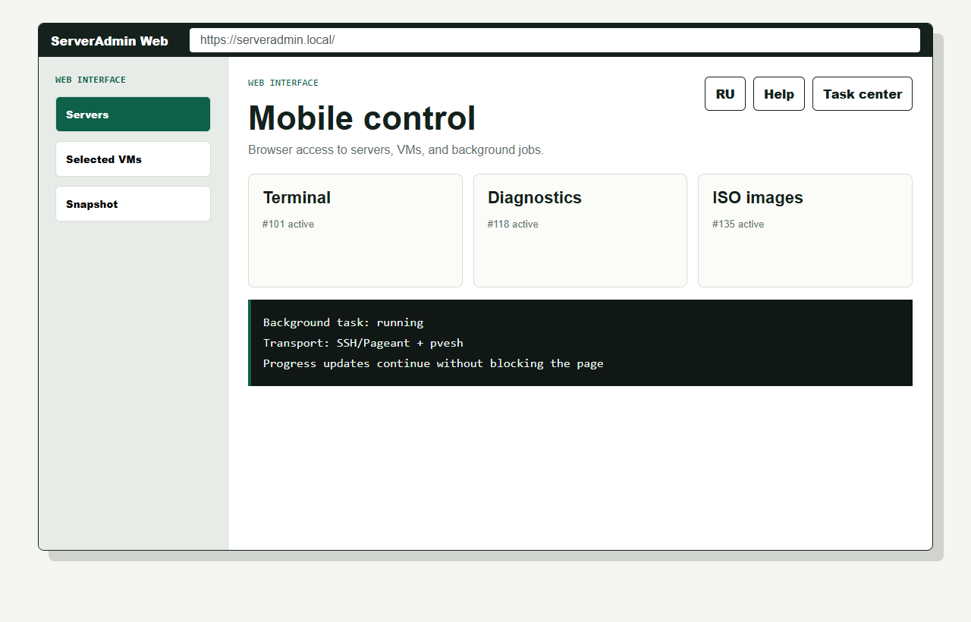Open the Diagnostics card
Viewport: 971px width, 622px height.
click(x=580, y=231)
